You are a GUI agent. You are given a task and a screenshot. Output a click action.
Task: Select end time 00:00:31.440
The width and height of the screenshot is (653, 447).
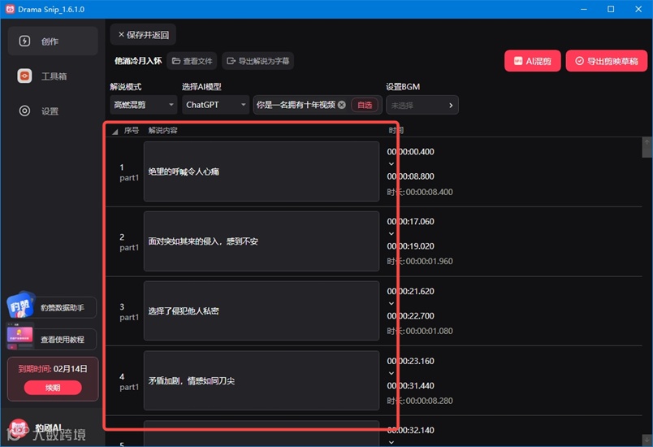(x=411, y=386)
